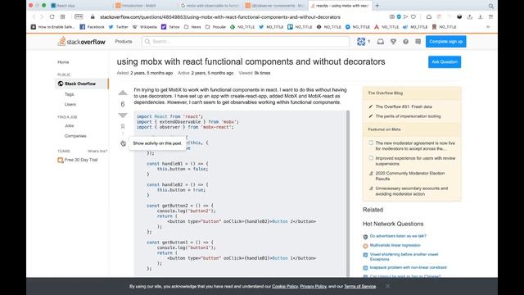Switch to the mobx add observable search tab
This screenshot has width=524, height=295.
210,6
